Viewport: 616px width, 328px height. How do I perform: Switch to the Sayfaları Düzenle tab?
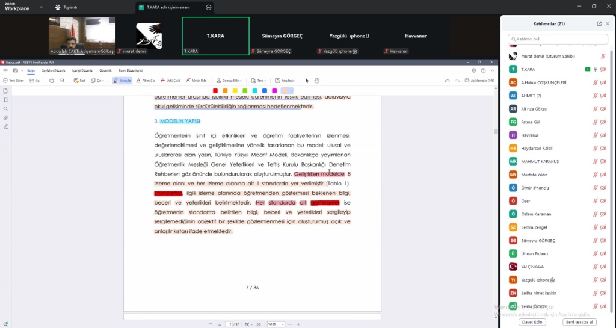tap(52, 70)
